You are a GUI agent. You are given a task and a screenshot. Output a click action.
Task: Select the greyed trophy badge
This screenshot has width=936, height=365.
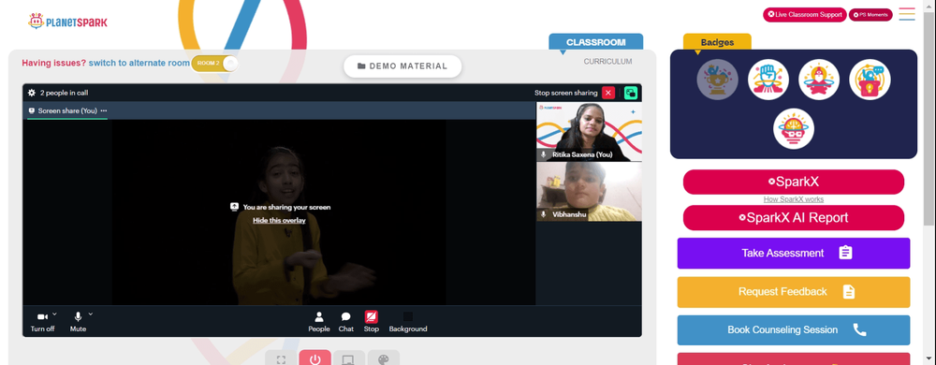click(x=718, y=80)
